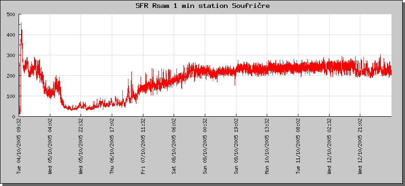Select the 100 y-axis tick label
The height and width of the screenshot is (186, 405).
(x=11, y=96)
